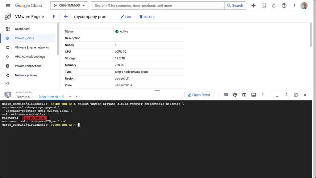The height and width of the screenshot is (178, 316).
Task: Click the Dashboard grid icon
Action: pyautogui.click(x=8, y=29)
